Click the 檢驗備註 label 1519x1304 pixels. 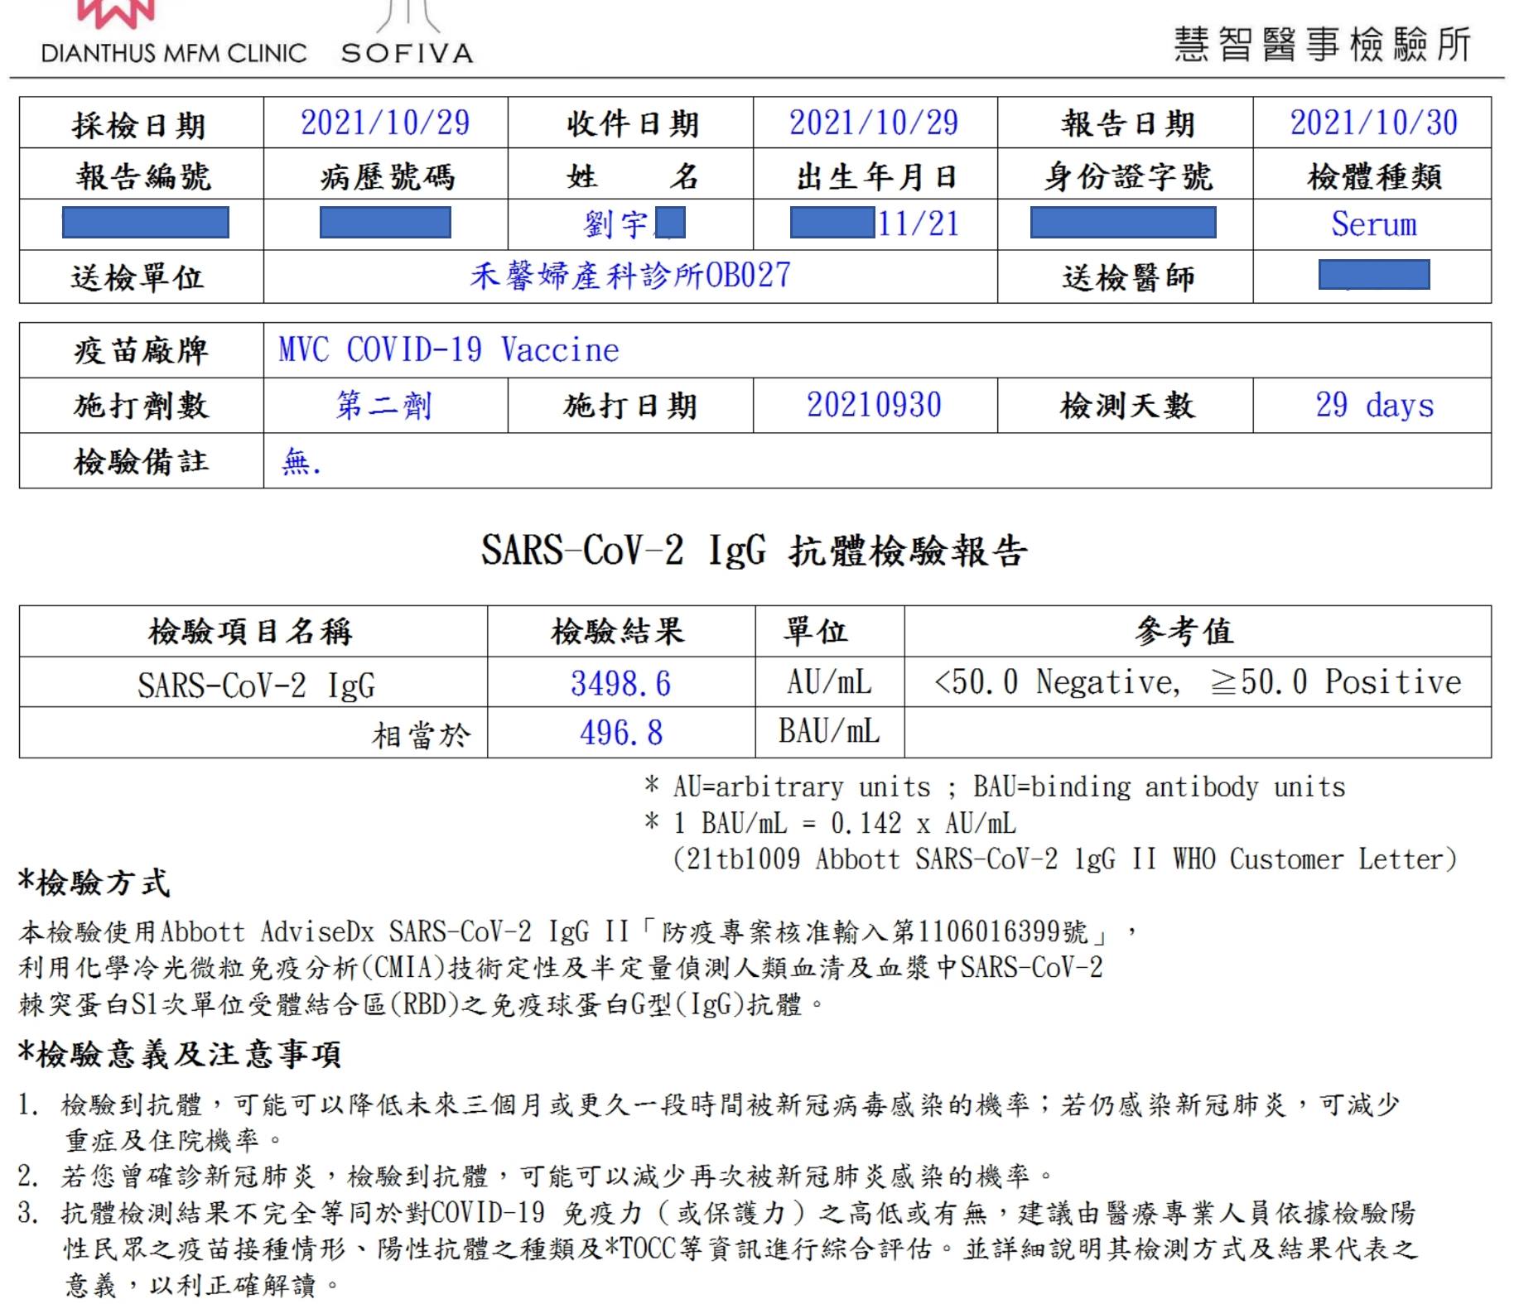tap(141, 461)
